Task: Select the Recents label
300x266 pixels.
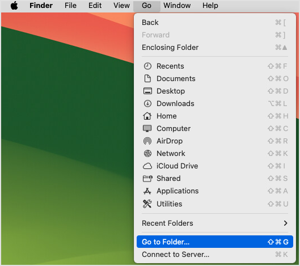Action: [170, 66]
